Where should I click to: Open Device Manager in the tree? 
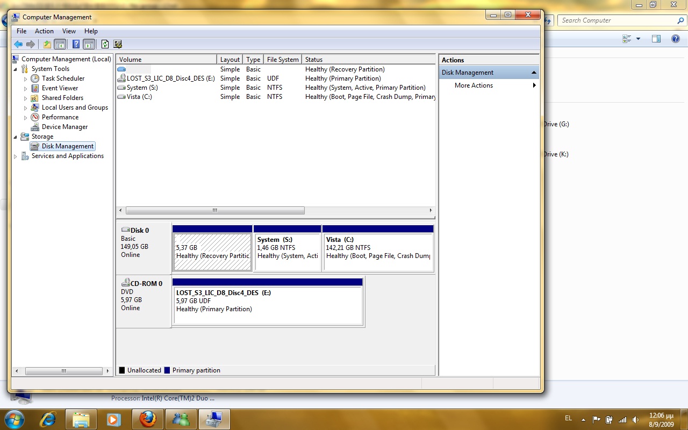click(64, 127)
